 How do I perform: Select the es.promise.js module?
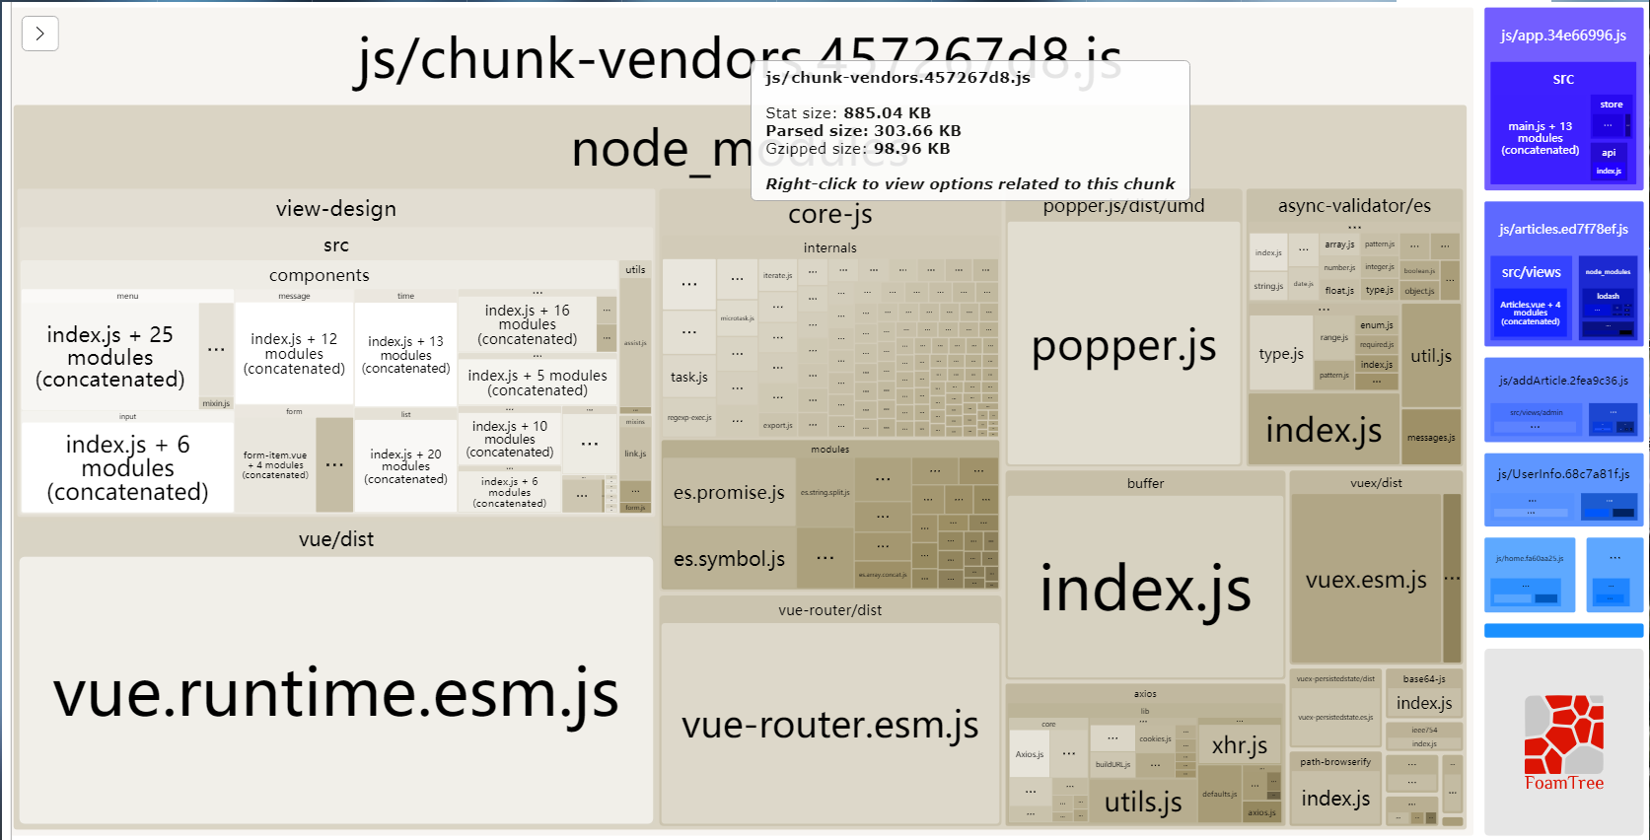coord(729,492)
